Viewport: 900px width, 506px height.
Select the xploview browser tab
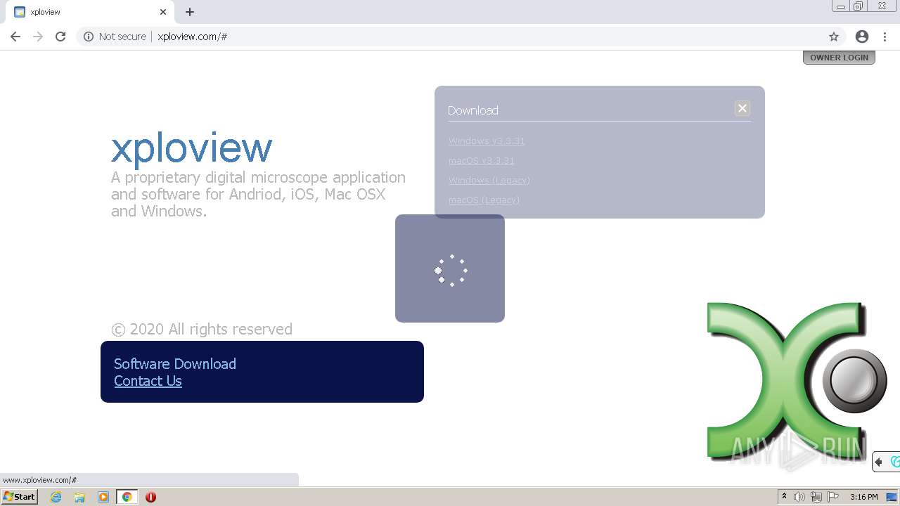[x=89, y=12]
